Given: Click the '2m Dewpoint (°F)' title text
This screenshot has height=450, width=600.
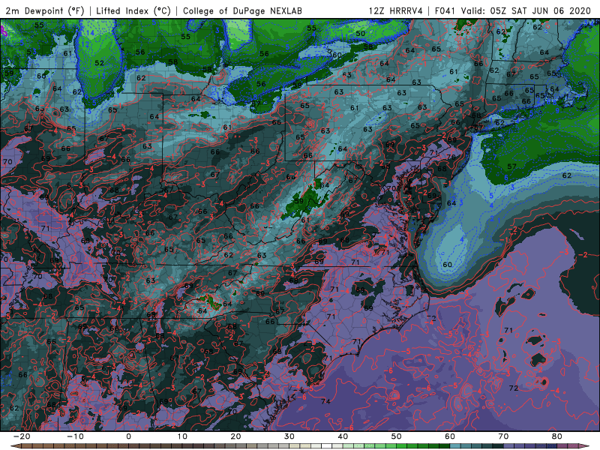Looking at the screenshot, I should (x=44, y=10).
